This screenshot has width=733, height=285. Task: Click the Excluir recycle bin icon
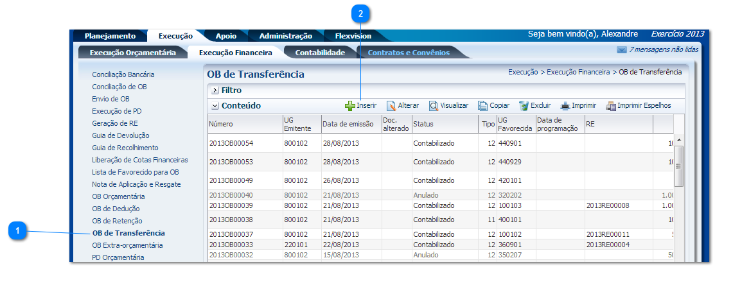(524, 106)
